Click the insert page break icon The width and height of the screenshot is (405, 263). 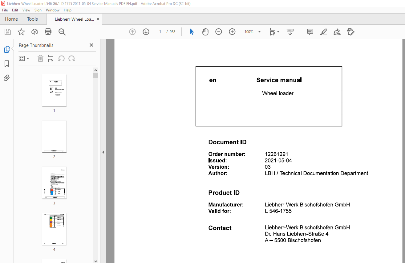tap(51, 59)
